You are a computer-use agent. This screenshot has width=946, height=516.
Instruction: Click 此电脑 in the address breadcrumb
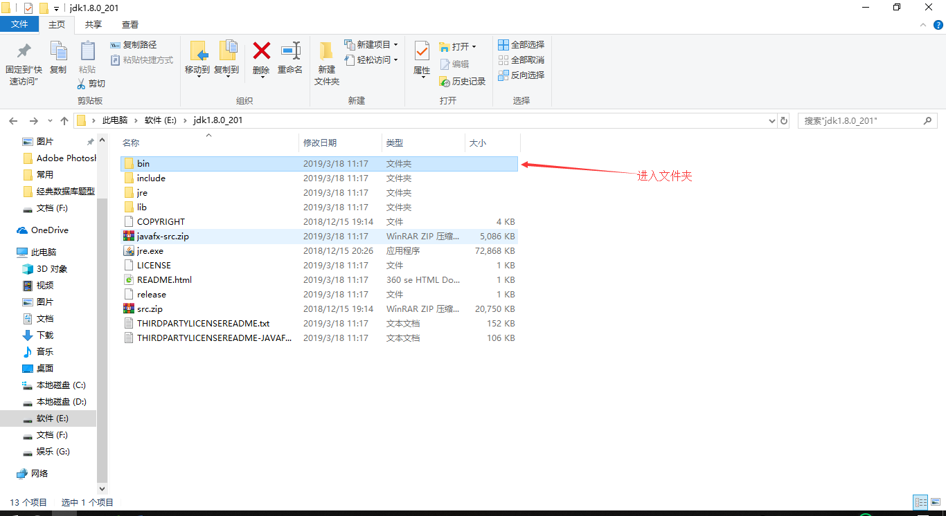pos(115,120)
